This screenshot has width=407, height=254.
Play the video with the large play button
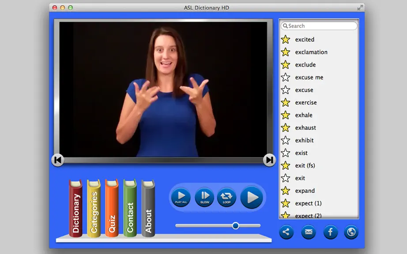[x=252, y=198]
